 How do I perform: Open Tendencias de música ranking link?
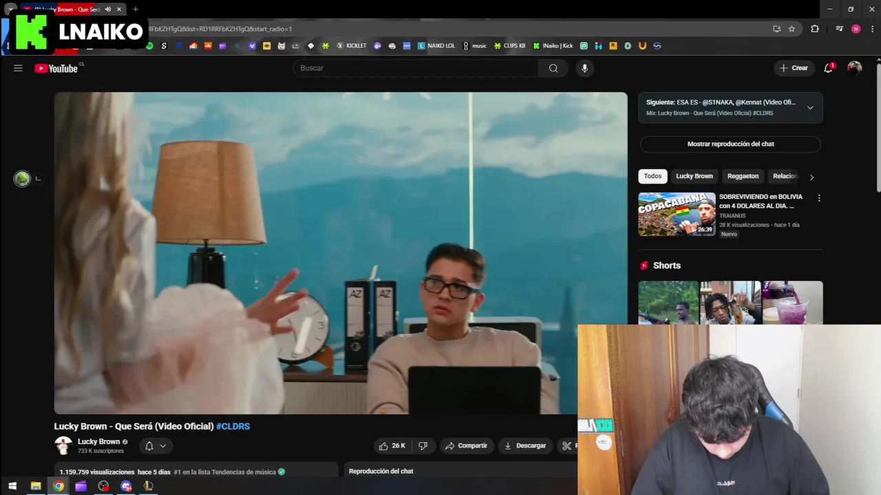click(225, 472)
